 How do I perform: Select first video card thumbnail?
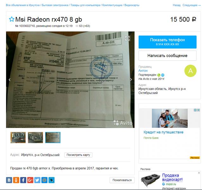pos(18,137)
